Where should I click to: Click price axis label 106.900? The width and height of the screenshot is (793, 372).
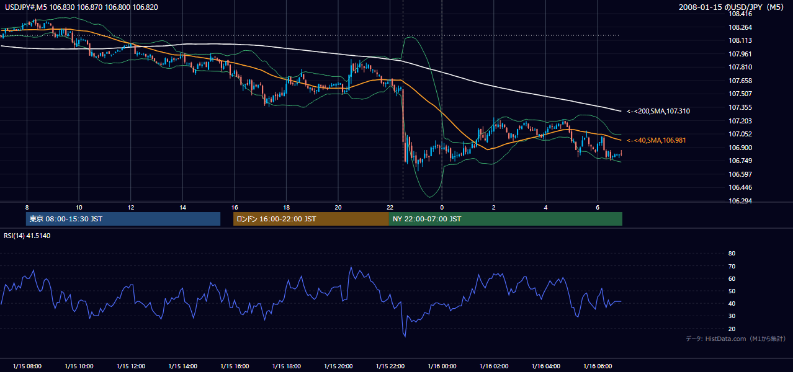pyautogui.click(x=740, y=148)
